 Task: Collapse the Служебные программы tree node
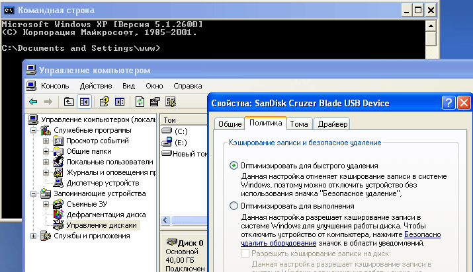33,130
